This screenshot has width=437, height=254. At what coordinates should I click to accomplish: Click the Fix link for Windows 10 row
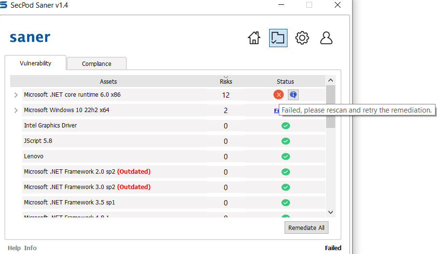click(x=276, y=110)
